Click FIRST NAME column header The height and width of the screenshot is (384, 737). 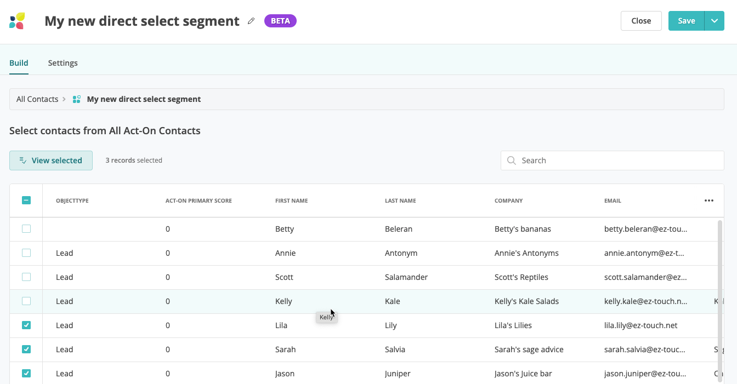tap(291, 201)
